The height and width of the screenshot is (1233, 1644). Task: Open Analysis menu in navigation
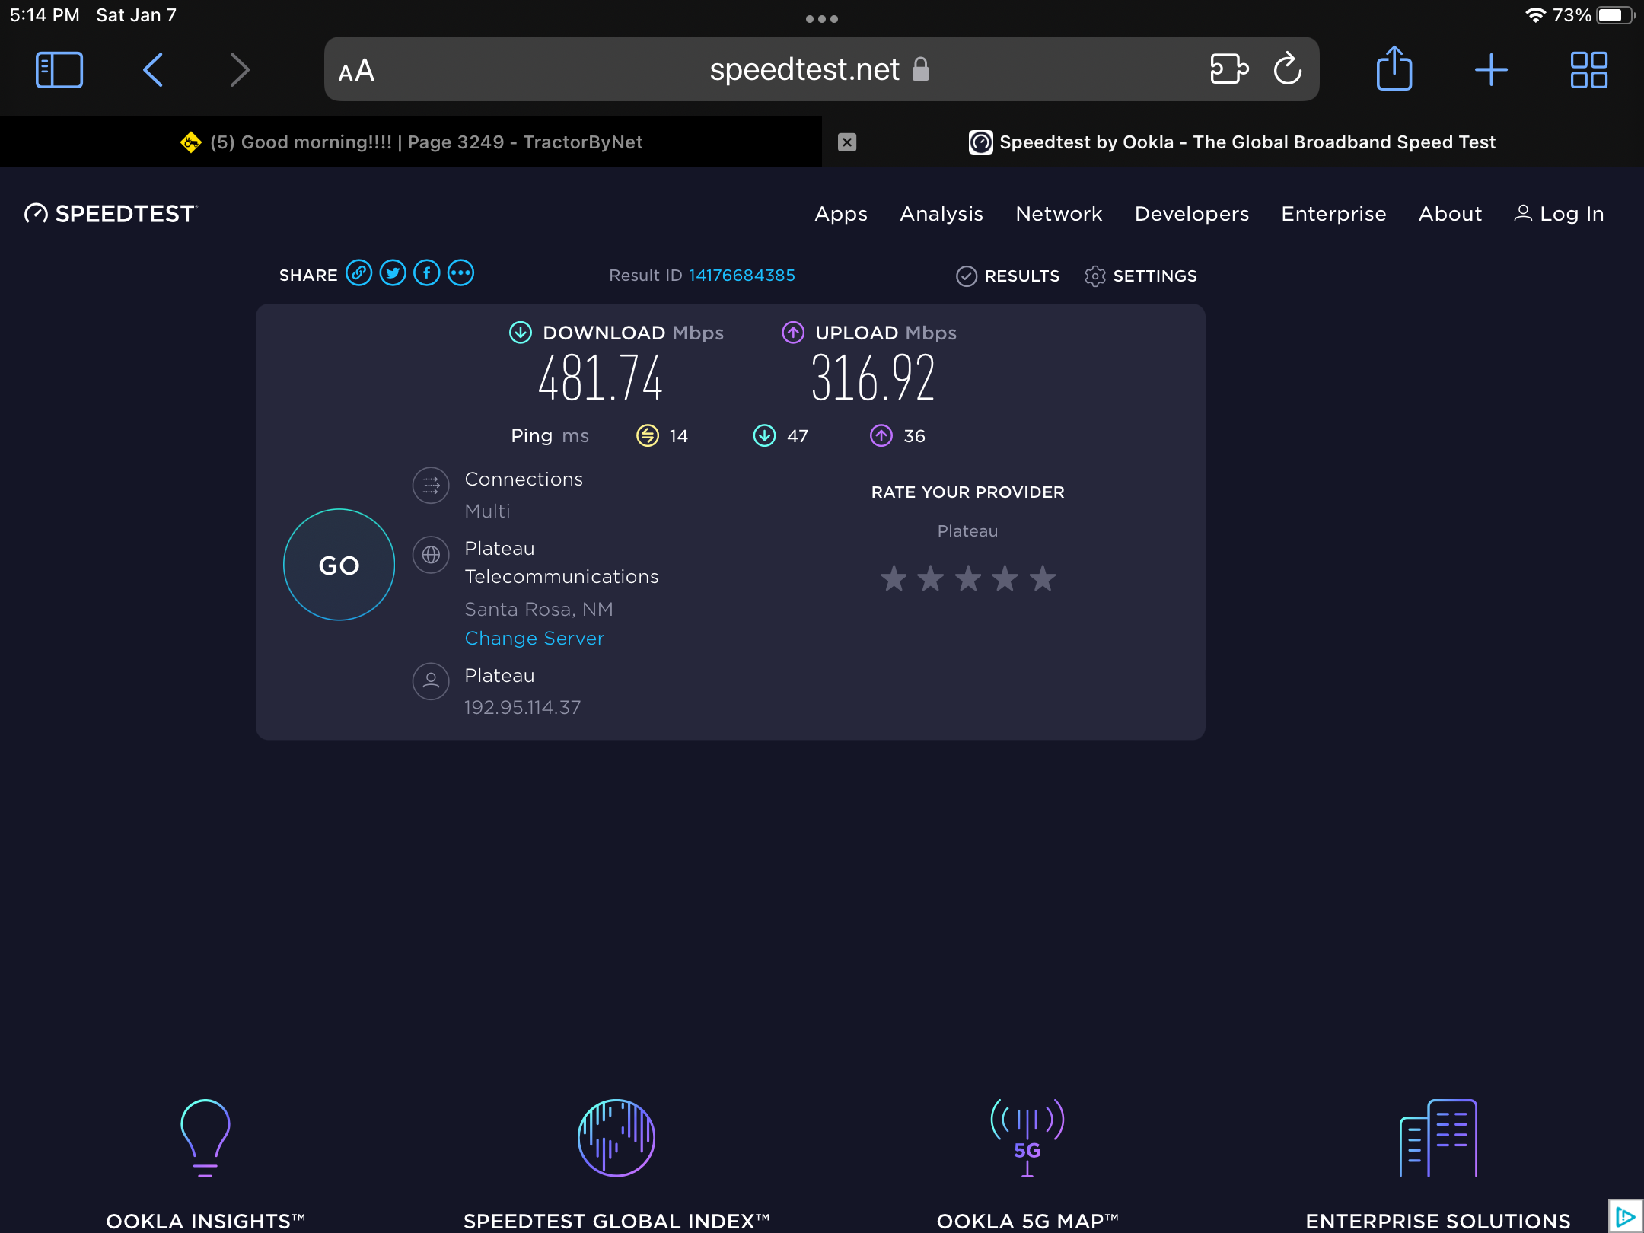coord(941,214)
